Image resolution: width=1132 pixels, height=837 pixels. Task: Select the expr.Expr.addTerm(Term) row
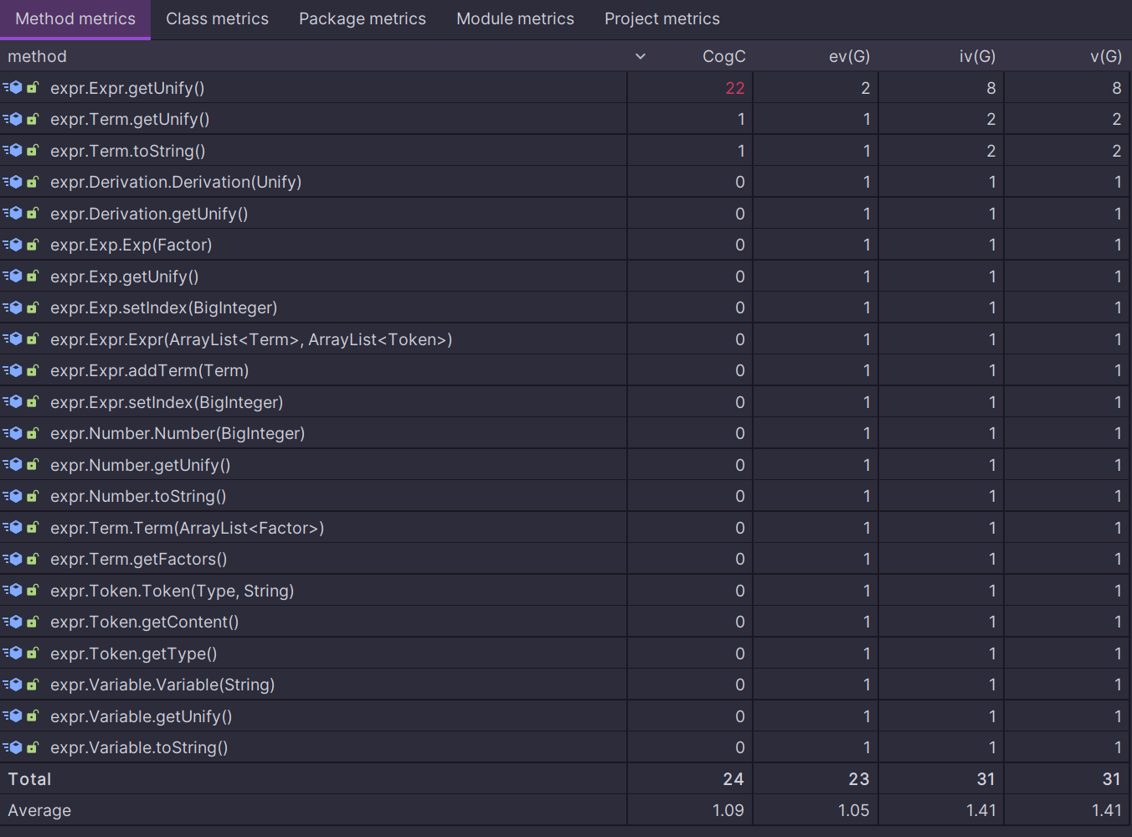click(x=149, y=370)
